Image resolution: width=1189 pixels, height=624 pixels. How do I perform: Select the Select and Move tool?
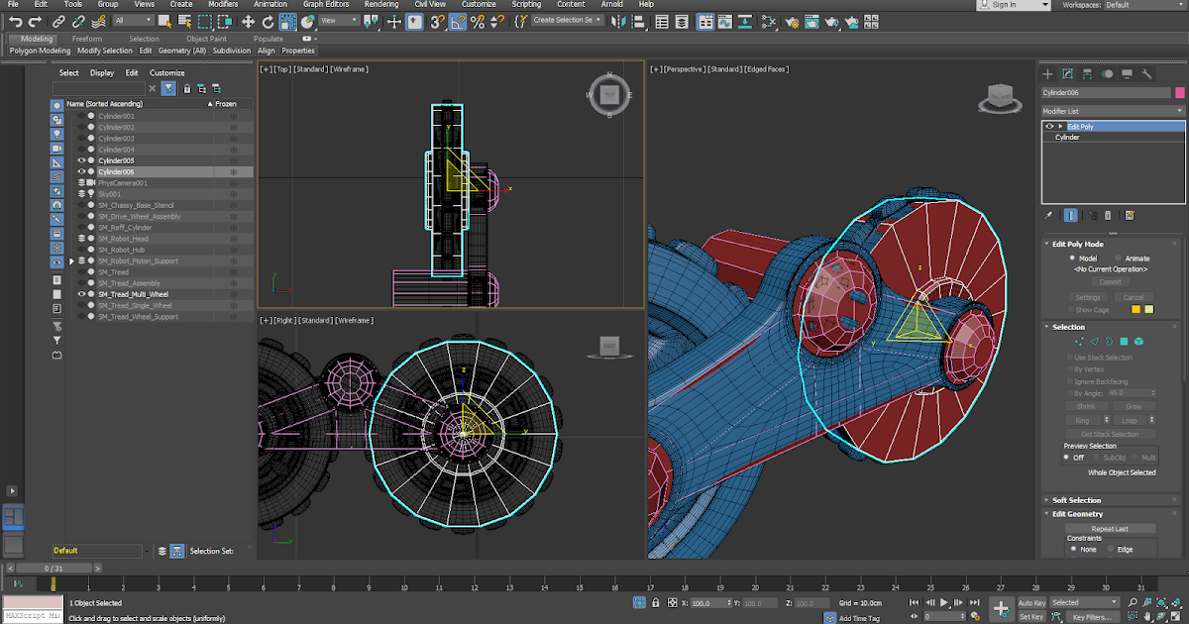click(247, 21)
